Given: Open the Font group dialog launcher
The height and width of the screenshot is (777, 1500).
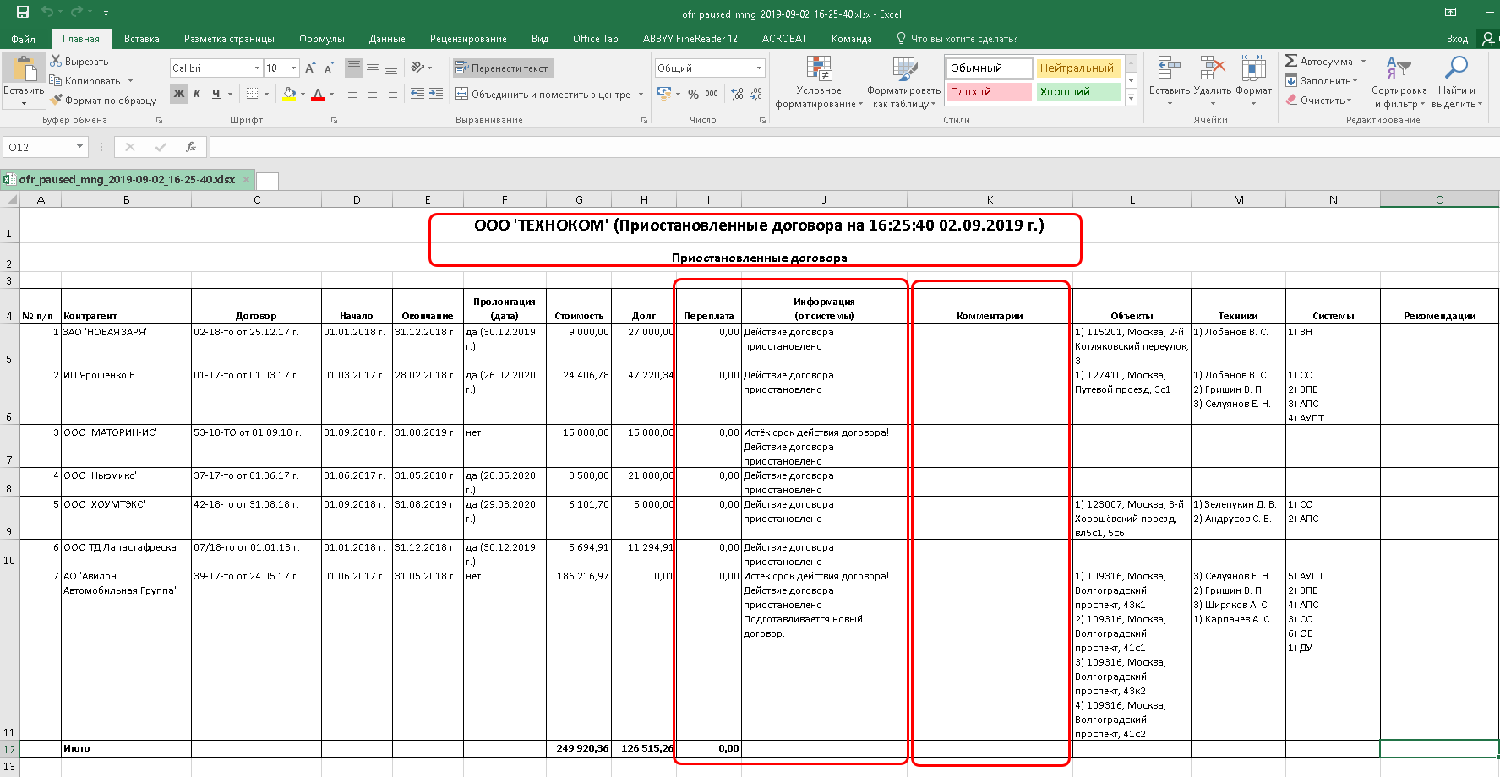Looking at the screenshot, I should click(334, 121).
